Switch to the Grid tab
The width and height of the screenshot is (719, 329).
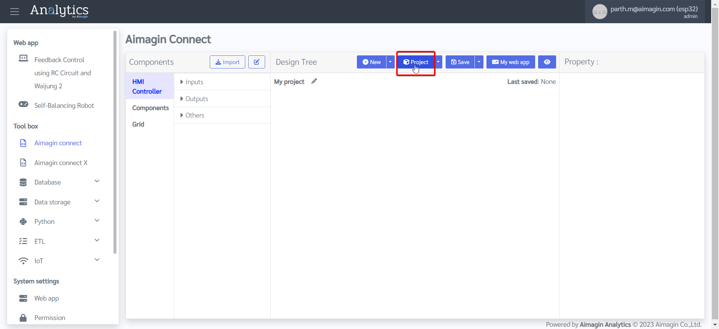(x=138, y=124)
